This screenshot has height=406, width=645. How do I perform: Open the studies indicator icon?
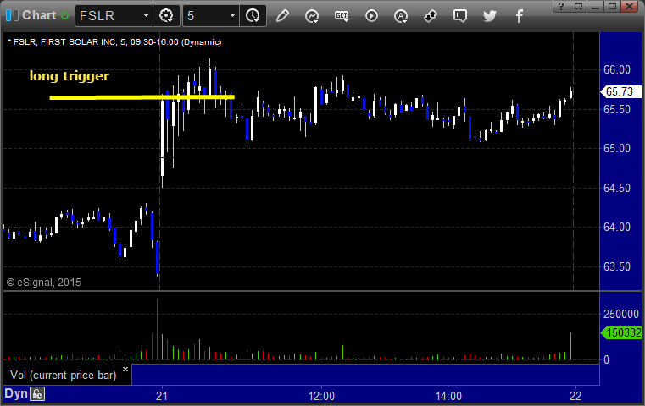pyautogui.click(x=312, y=16)
